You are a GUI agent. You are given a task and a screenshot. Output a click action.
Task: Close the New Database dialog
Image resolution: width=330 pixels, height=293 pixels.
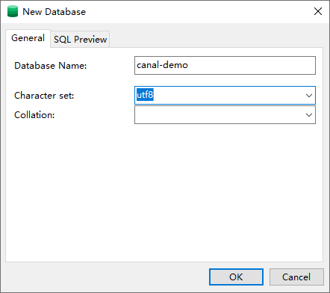pyautogui.click(x=318, y=11)
